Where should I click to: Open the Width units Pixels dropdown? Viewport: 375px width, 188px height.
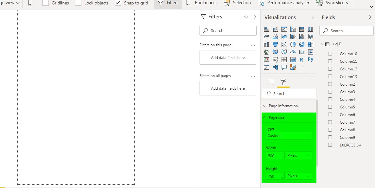(299, 155)
